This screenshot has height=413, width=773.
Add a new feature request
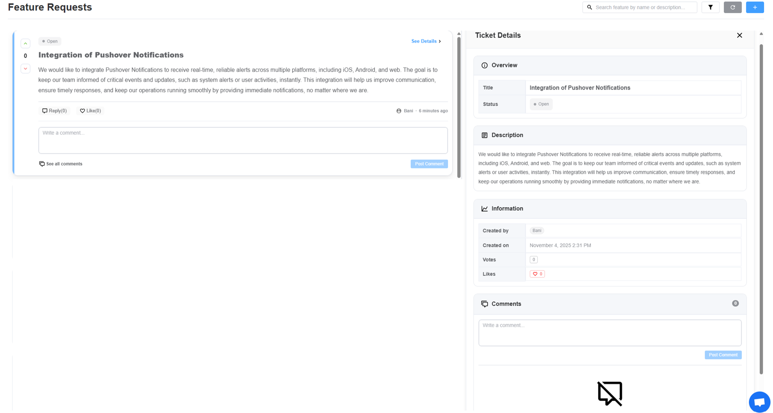(754, 7)
